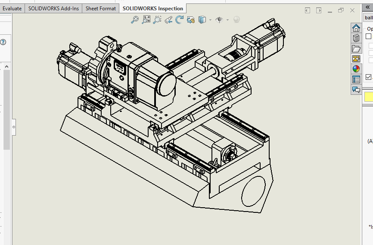Tile document windows to the right
This screenshot has width=373, height=245.
pyautogui.click(x=319, y=10)
